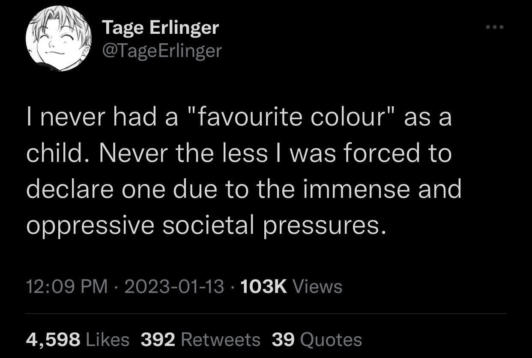Click the Retweets label next to 392
The height and width of the screenshot is (358, 532).
pos(220,339)
